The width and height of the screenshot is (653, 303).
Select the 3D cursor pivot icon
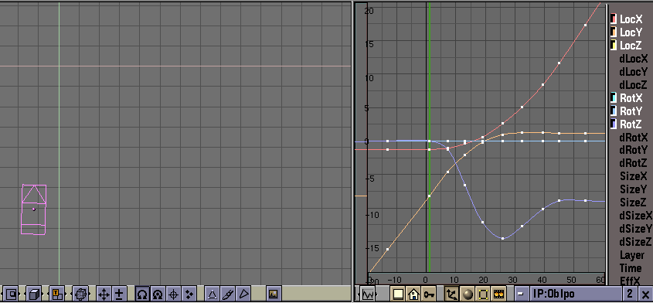click(x=174, y=294)
